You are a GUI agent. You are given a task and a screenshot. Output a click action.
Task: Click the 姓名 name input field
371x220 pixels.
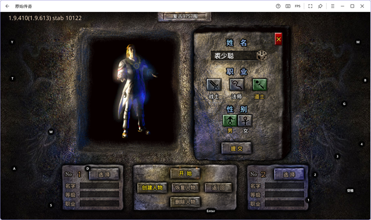point(234,56)
